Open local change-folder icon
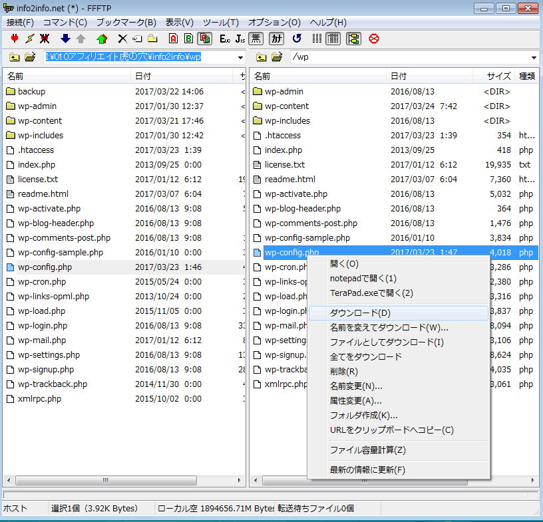543x522 pixels. point(30,57)
